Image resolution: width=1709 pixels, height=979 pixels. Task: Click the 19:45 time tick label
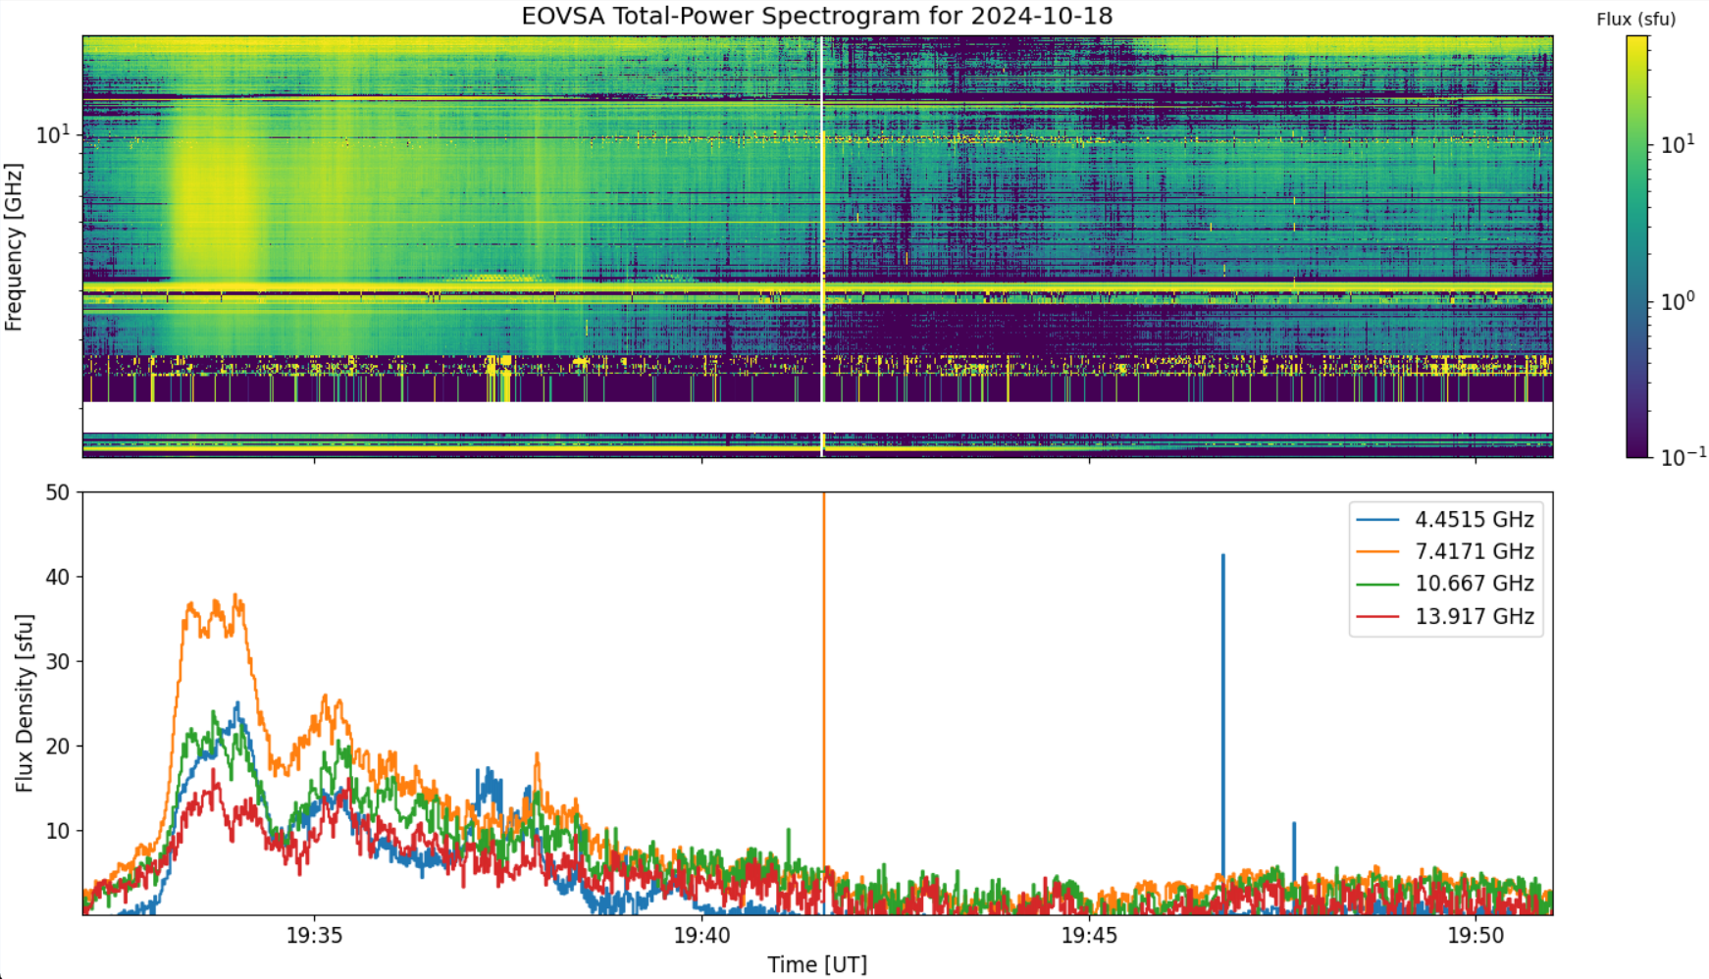coord(1089,935)
